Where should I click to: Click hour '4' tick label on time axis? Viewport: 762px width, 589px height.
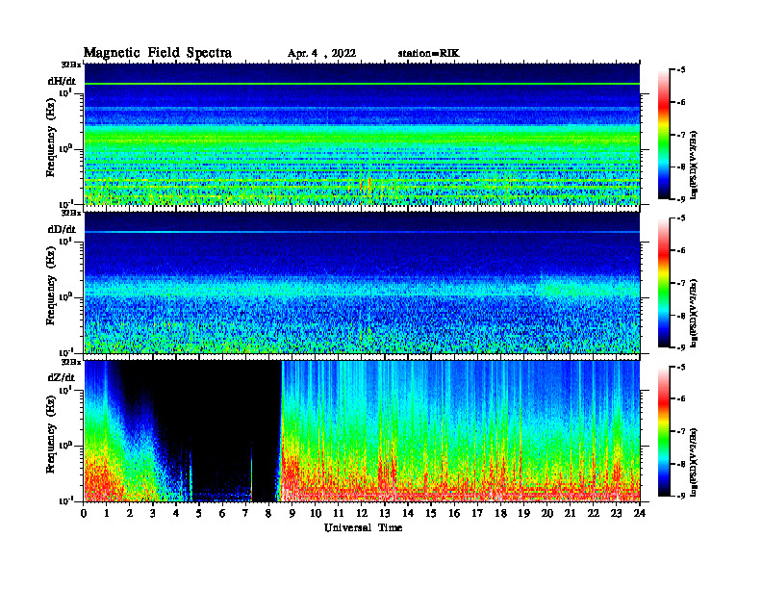(176, 513)
